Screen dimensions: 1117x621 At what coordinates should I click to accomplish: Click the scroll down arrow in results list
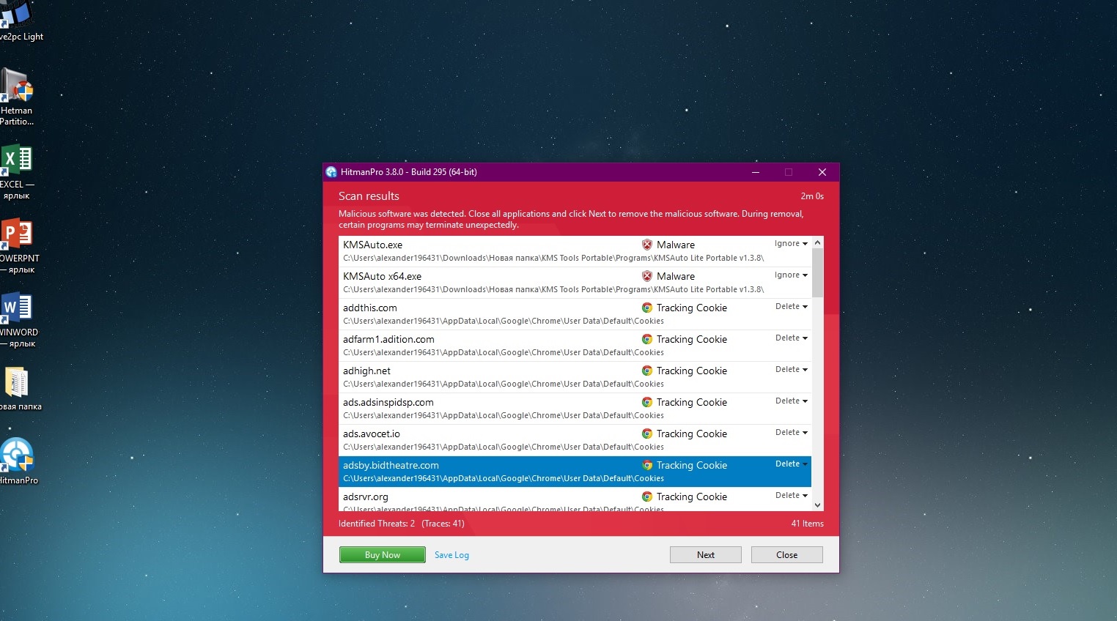click(x=818, y=505)
